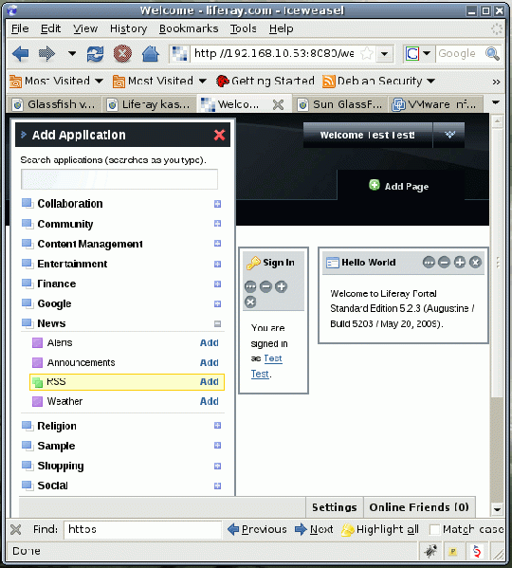Show more bookmarks with chevron
This screenshot has height=568, width=512.
click(496, 82)
